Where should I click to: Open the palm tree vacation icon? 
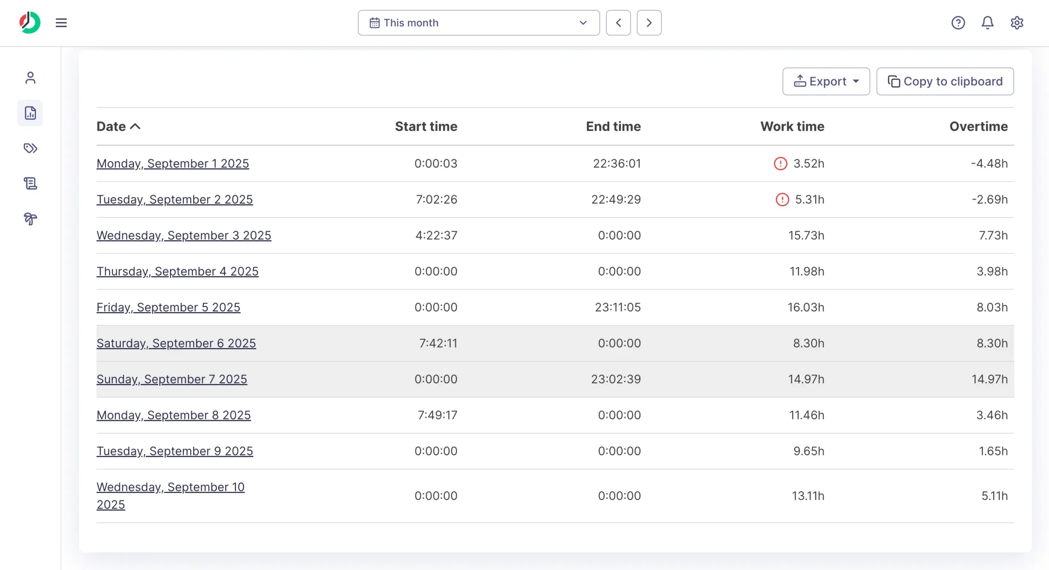coord(30,219)
